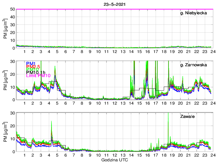This screenshot has height=163, width=217.
Task: Click the bottom panel's PM y-axis label
Action: (x=5, y=132)
